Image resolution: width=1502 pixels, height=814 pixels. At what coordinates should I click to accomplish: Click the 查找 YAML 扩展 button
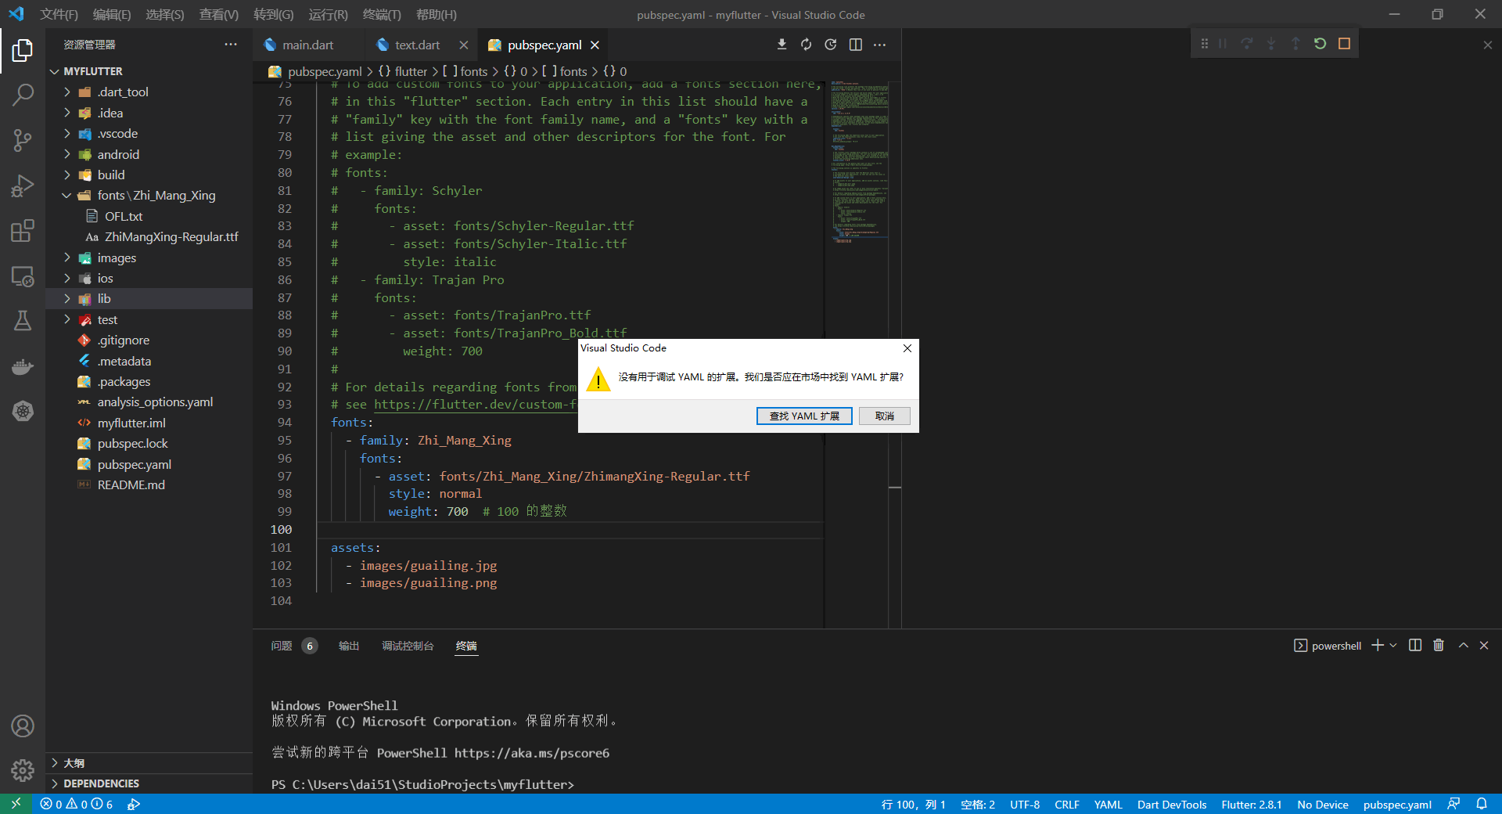803,416
